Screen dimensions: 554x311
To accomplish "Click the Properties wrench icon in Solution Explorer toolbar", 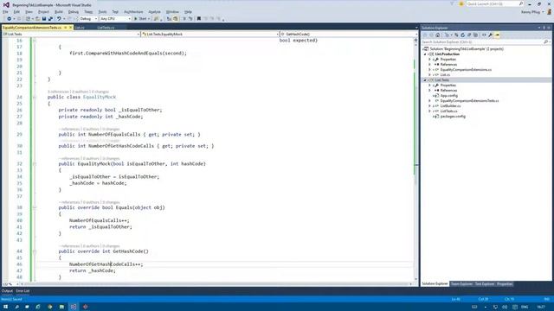I will click(491, 35).
